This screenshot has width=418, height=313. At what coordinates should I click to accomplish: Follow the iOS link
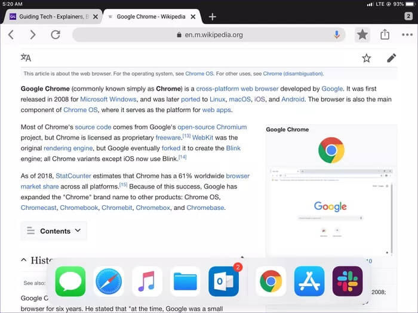pos(260,100)
